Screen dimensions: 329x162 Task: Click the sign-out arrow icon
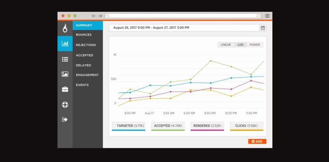(65, 120)
